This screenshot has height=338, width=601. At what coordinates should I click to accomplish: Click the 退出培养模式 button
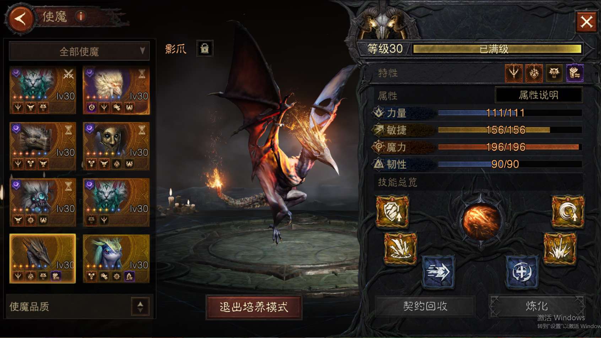[254, 307]
